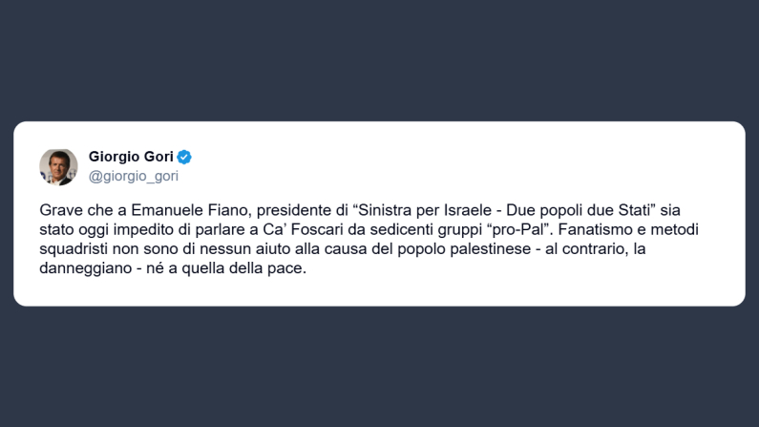Screen dimensions: 759x427
Task: Click the word "danneggiano" on the last line
Action: click(x=84, y=269)
